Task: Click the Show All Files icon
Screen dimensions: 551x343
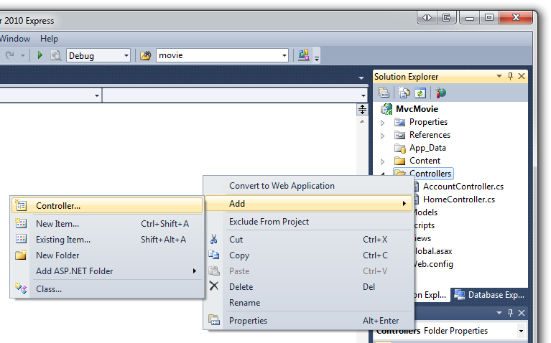Action: tap(404, 93)
